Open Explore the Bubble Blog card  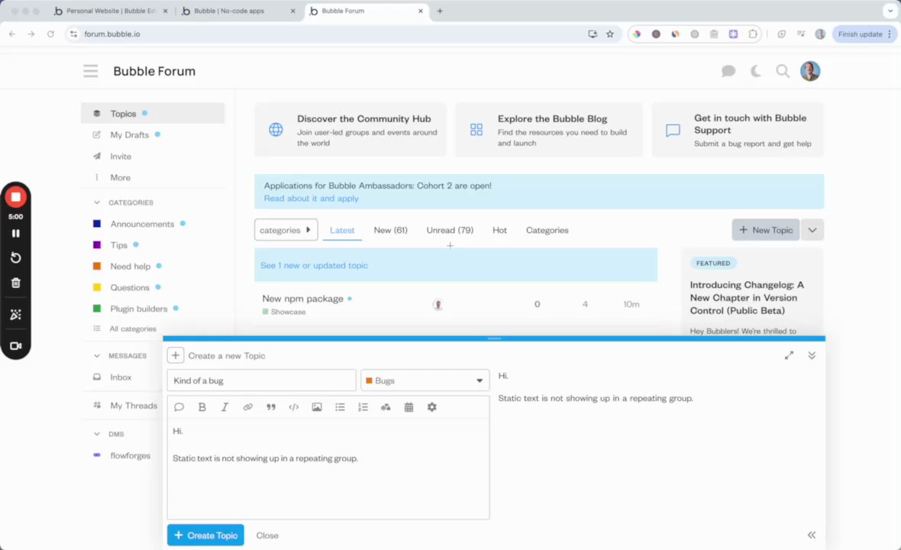[x=549, y=130]
